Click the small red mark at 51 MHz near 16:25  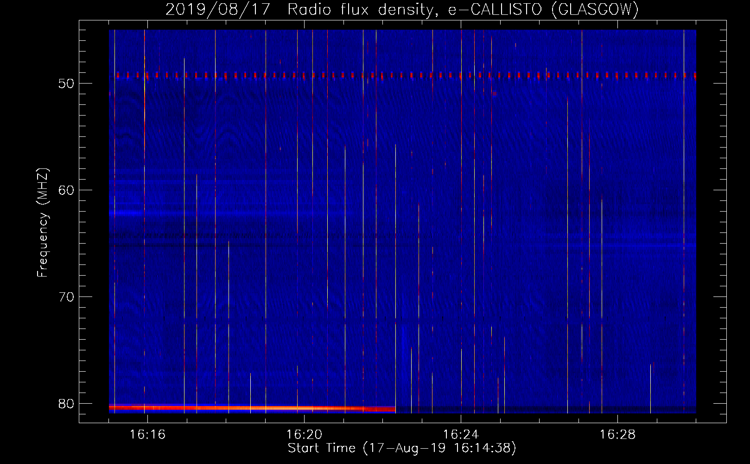click(495, 93)
